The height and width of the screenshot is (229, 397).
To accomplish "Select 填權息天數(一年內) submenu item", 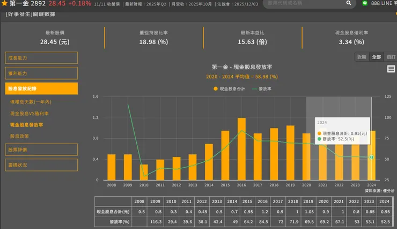I will (x=31, y=102).
